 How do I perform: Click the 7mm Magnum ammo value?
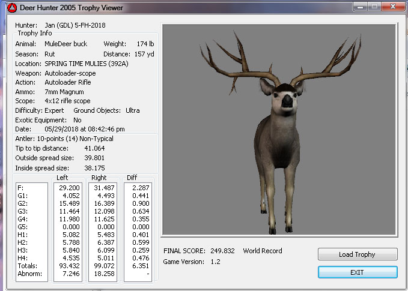[64, 92]
